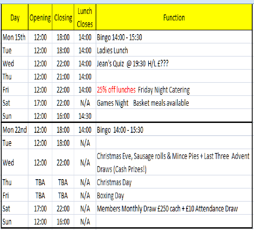Click the 'Ladies Lunch' function cell
This screenshot has width=254, height=230.
112,51
